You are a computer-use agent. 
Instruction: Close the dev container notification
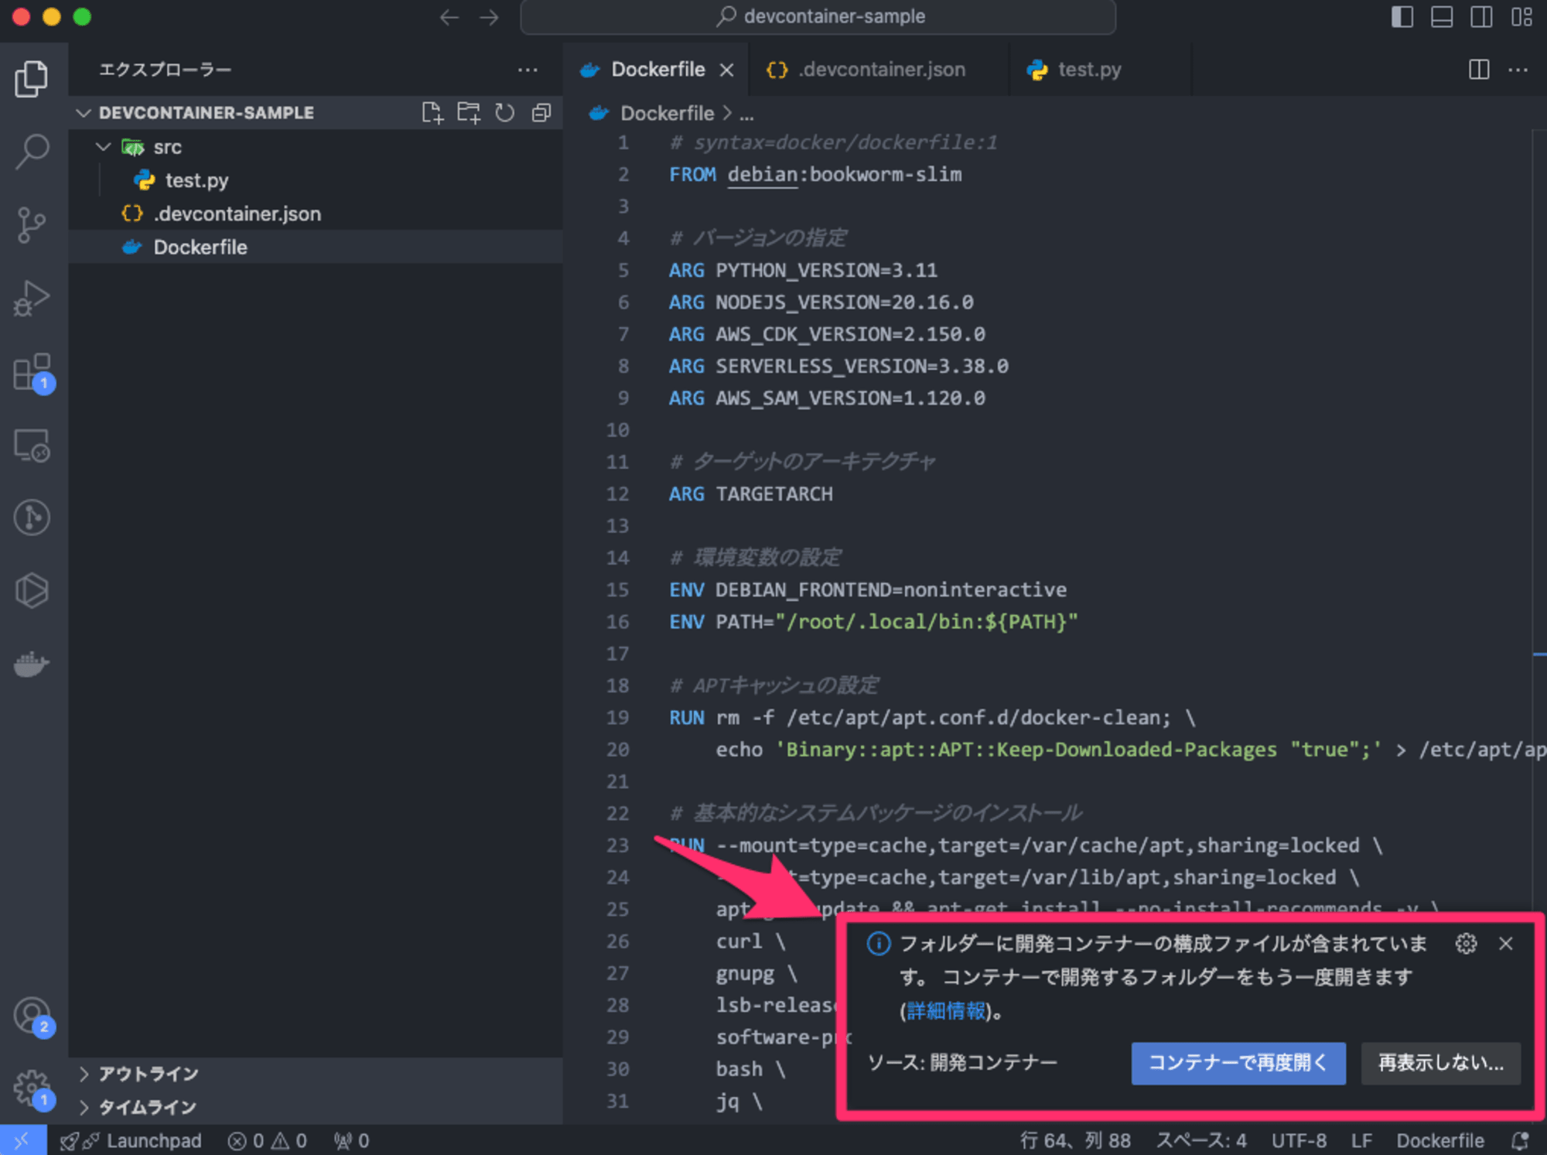tap(1505, 944)
